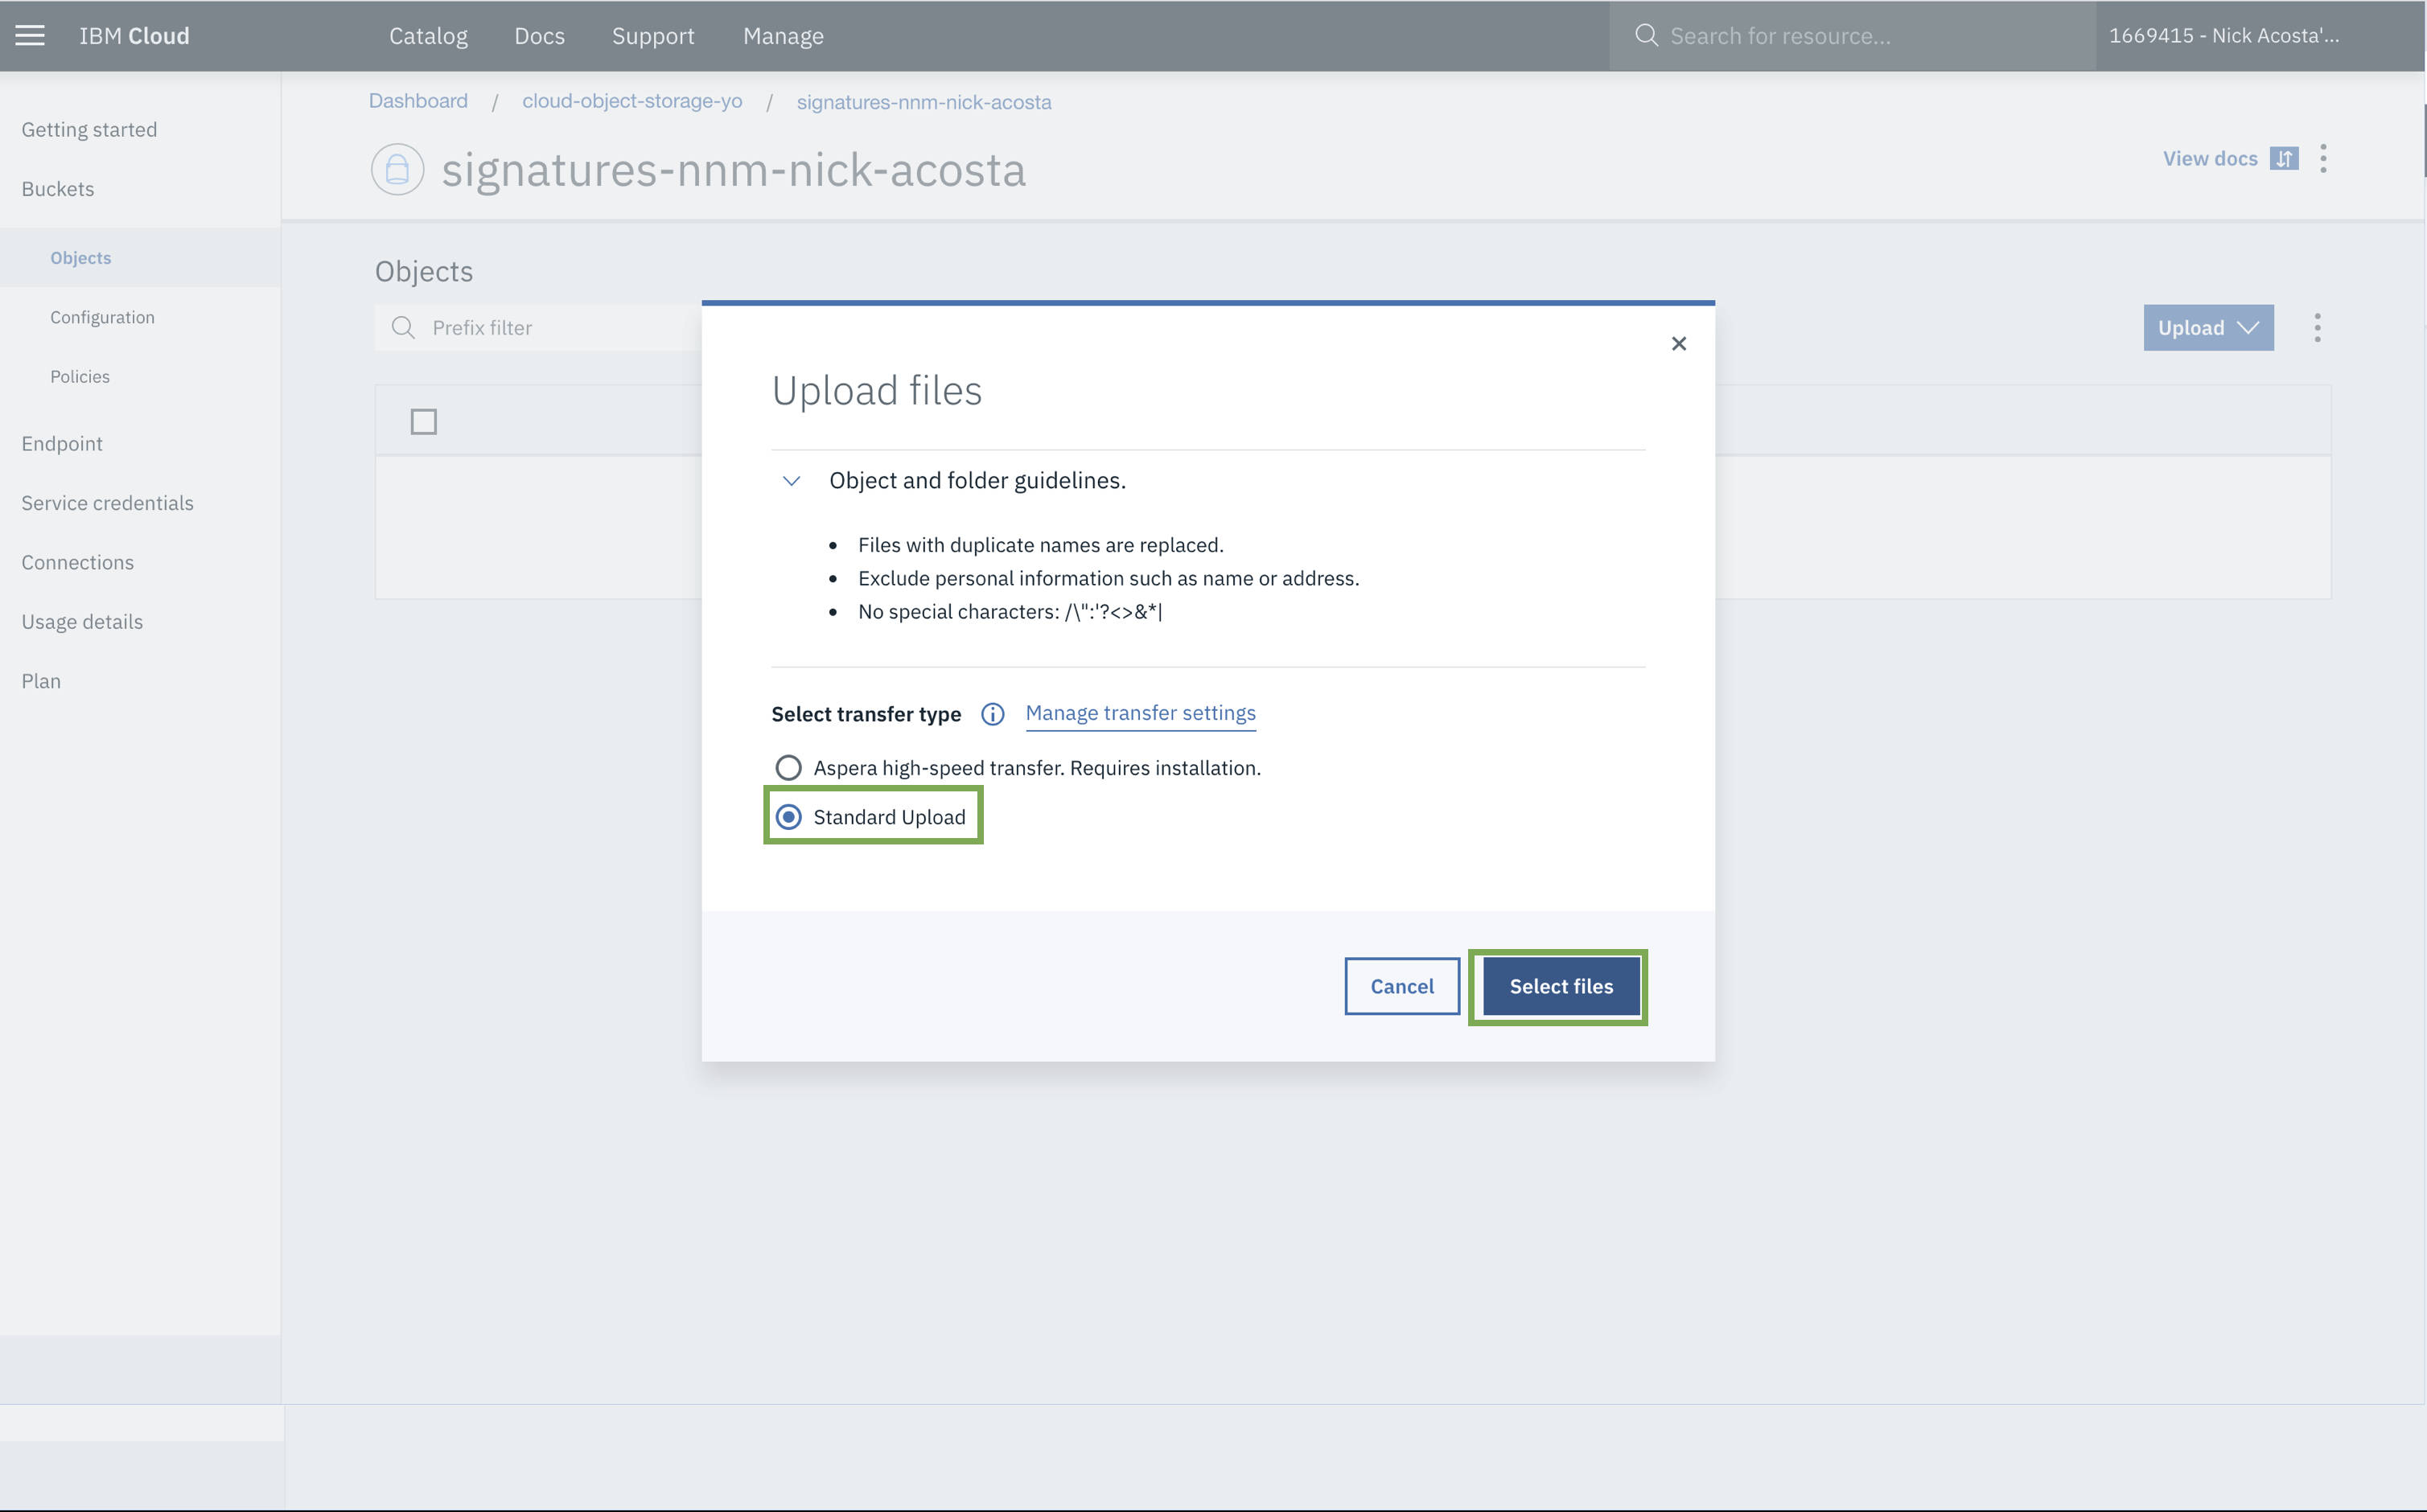Click the 'Files with duplicate names are replaced.' text
The width and height of the screenshot is (2427, 1512).
pos(1040,545)
